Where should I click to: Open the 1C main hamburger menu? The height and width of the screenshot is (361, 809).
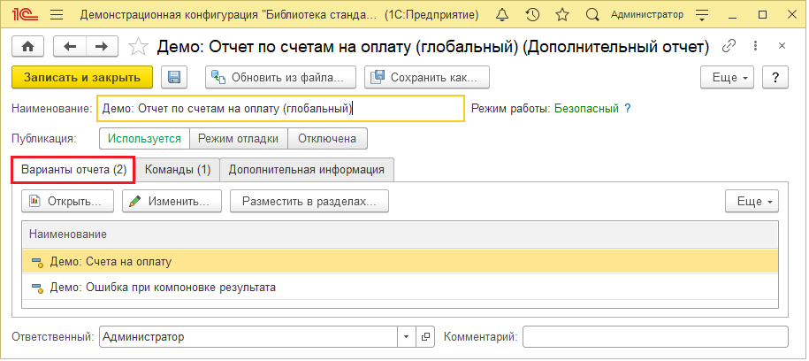point(57,15)
